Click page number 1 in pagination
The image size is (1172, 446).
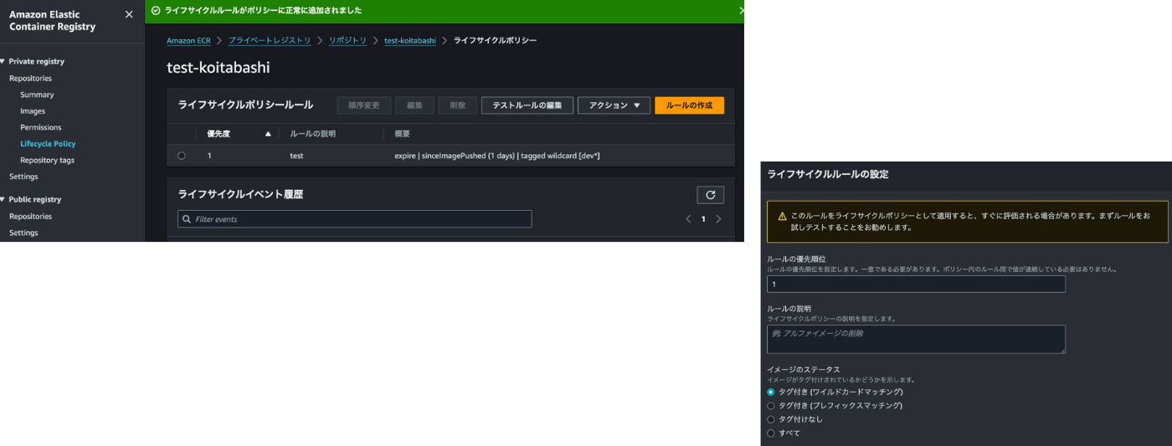click(703, 219)
